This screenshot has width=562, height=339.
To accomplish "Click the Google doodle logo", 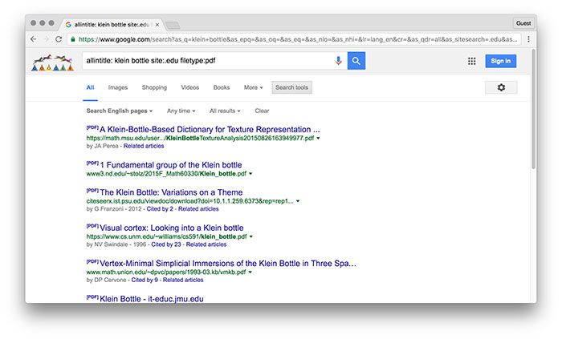I will [52, 63].
